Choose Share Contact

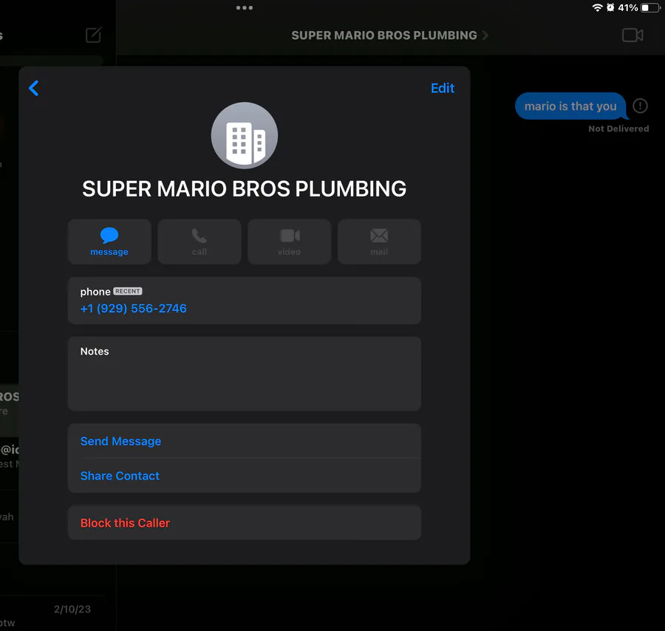[245, 476]
